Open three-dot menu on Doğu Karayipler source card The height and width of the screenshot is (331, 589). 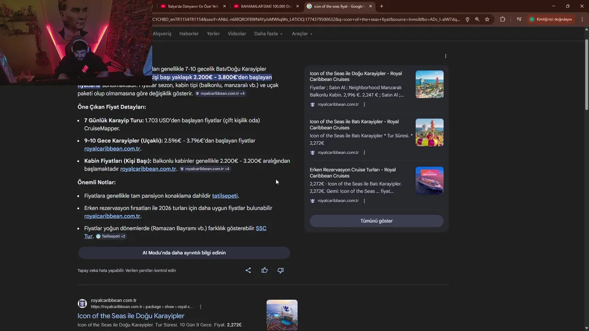click(x=364, y=104)
